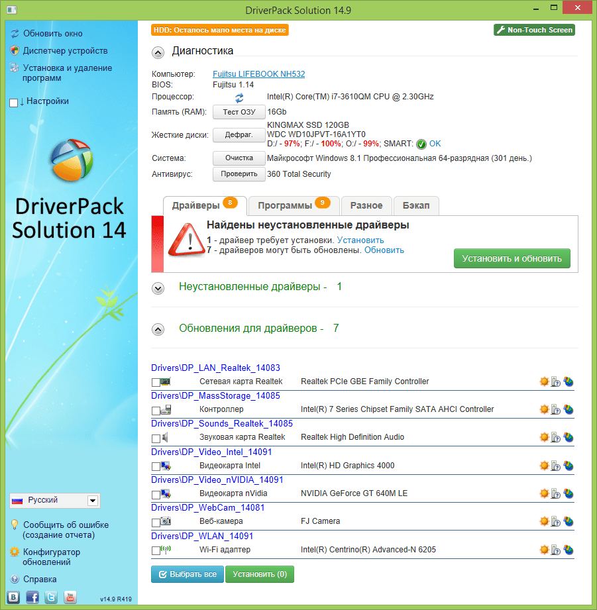Collapse the Диагностика section

coord(158,52)
